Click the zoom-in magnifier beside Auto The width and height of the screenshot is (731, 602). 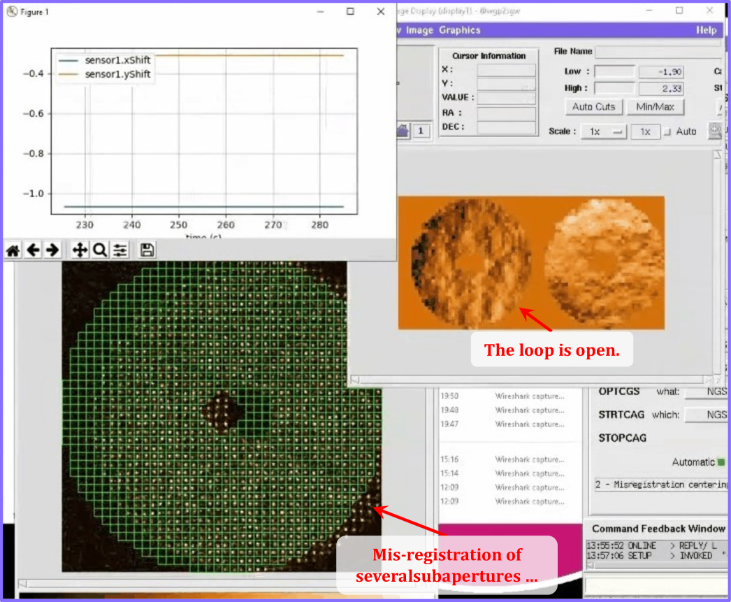point(714,131)
